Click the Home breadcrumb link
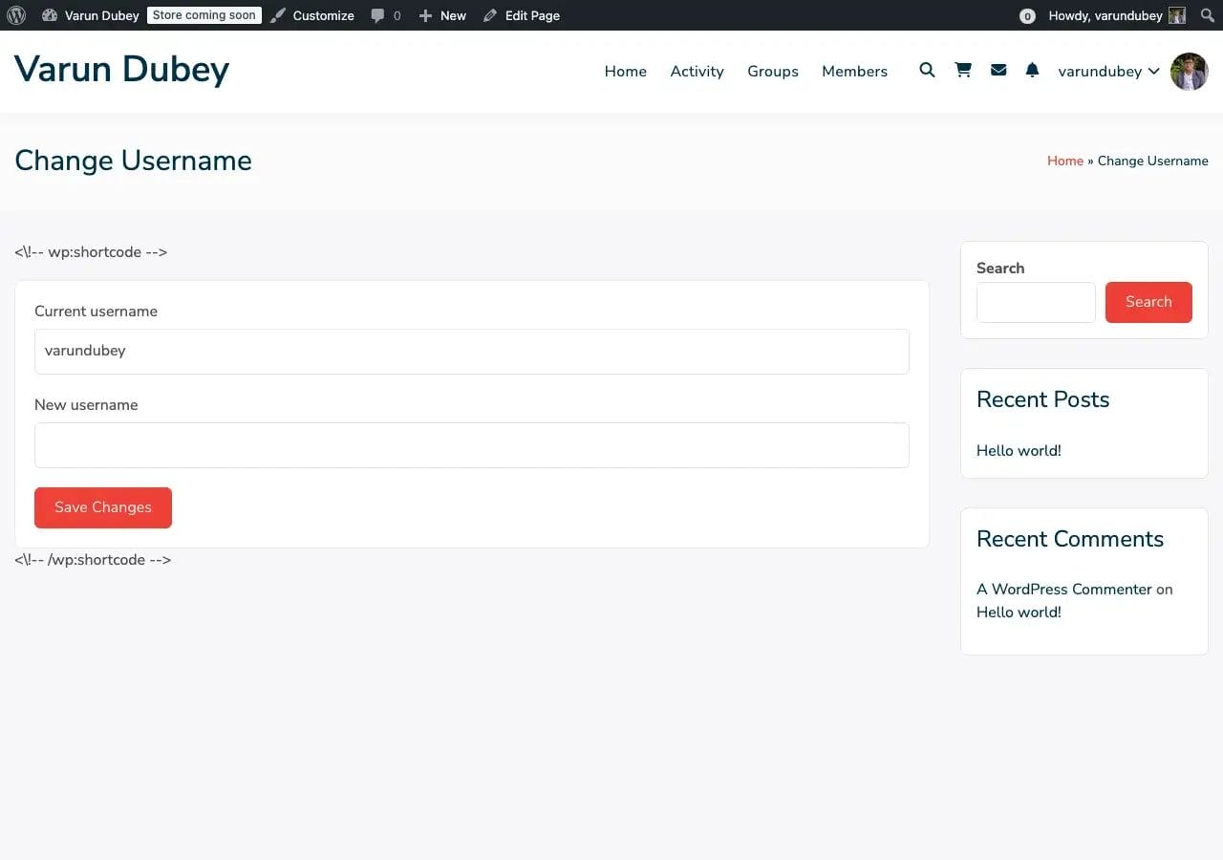This screenshot has height=860, width=1223. pyautogui.click(x=1064, y=161)
